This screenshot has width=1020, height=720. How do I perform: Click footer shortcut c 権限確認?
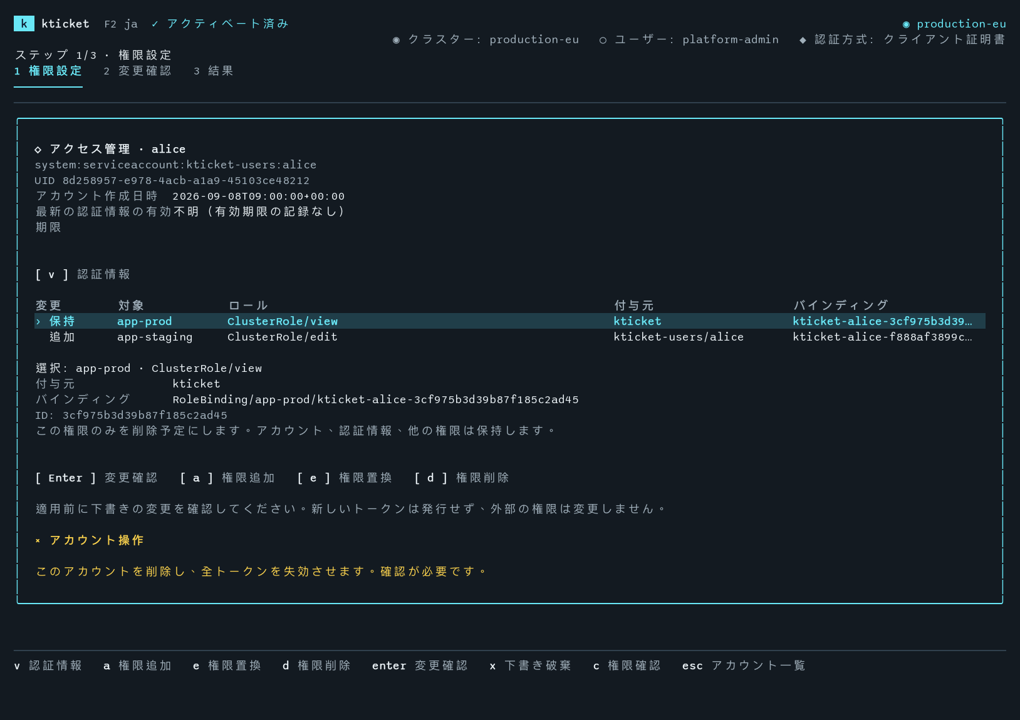pos(627,666)
